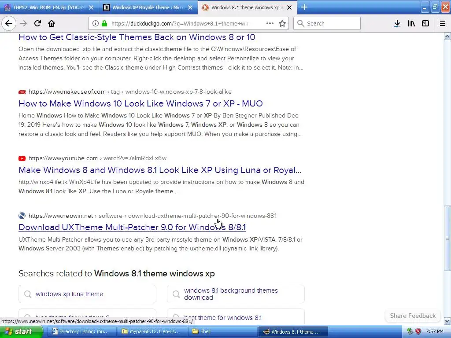Open Download UXTheme Multi-Patcher 9.0 link
The image size is (451, 338).
132,227
